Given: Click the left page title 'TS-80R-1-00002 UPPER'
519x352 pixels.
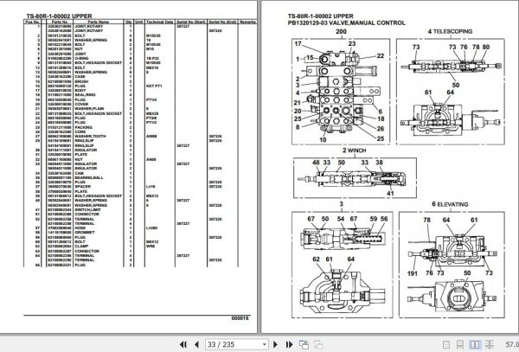Looking at the screenshot, I should click(x=59, y=16).
